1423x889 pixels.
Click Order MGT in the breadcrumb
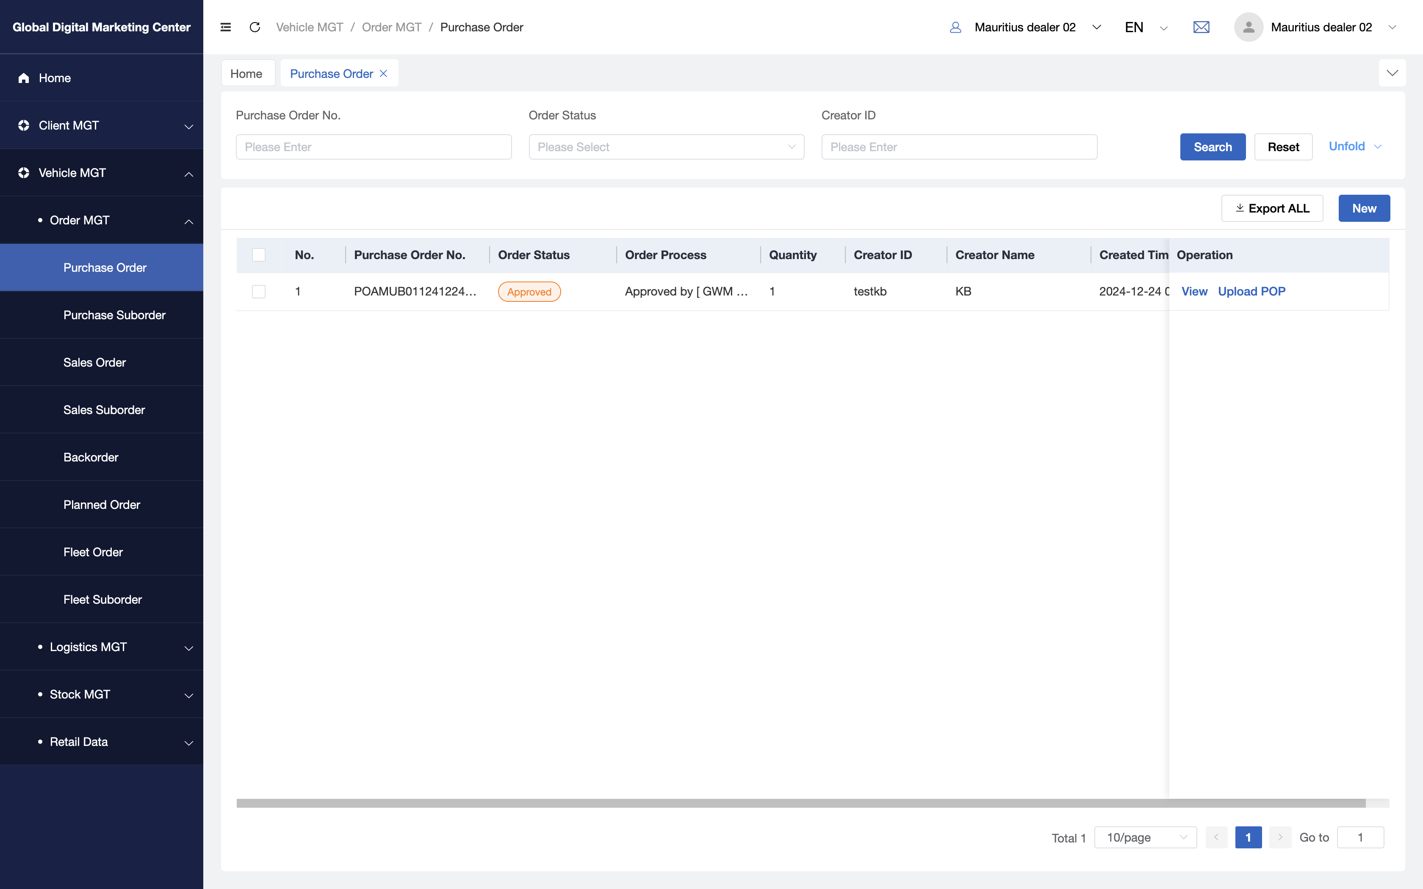(392, 27)
